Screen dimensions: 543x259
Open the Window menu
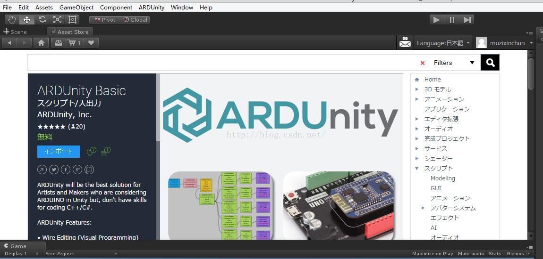click(x=182, y=7)
